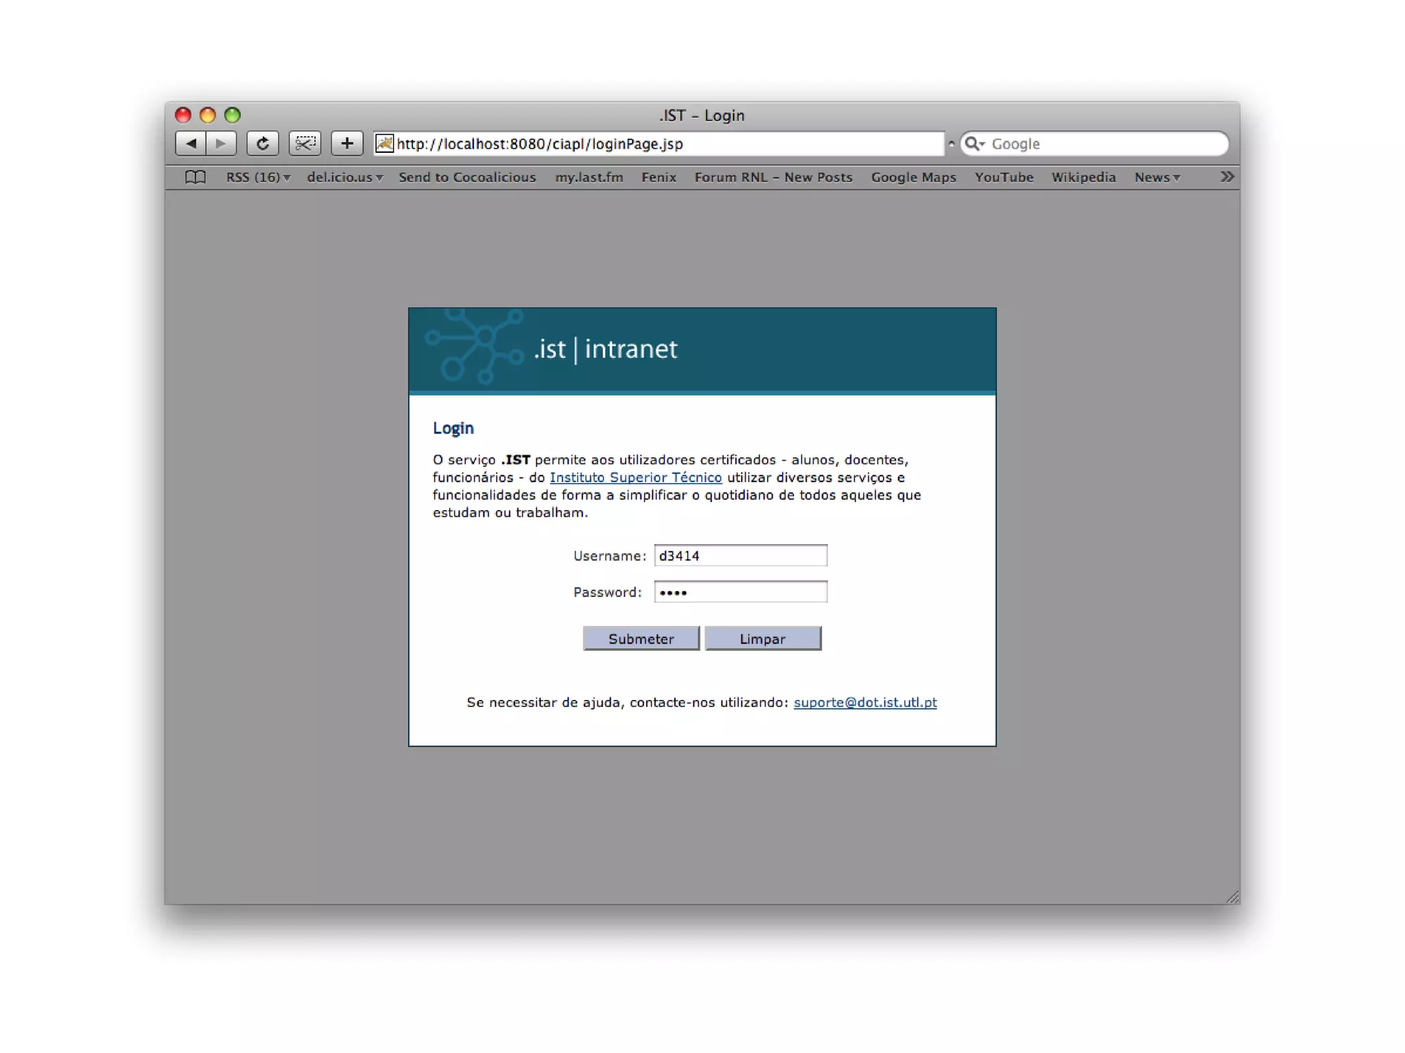Click the suporte@dot.ist.utl.pt email link

[x=865, y=702]
